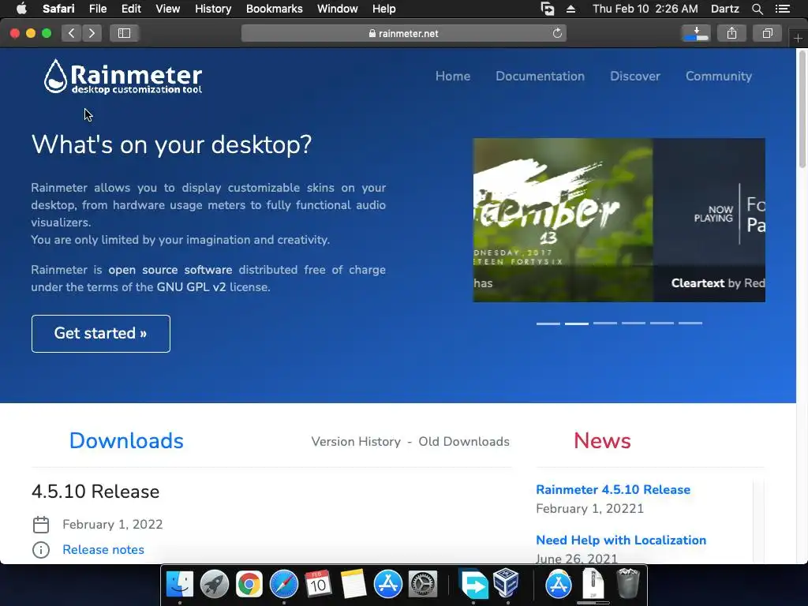Image resolution: width=808 pixels, height=606 pixels.
Task: Open Spotlight search magnifier icon
Action: 757,9
